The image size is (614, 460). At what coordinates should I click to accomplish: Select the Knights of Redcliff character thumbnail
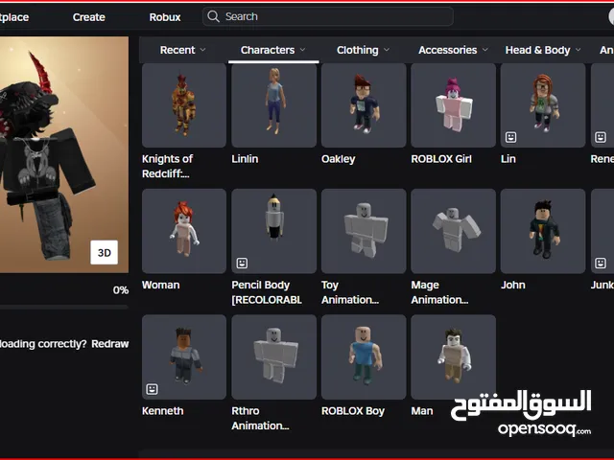point(184,105)
